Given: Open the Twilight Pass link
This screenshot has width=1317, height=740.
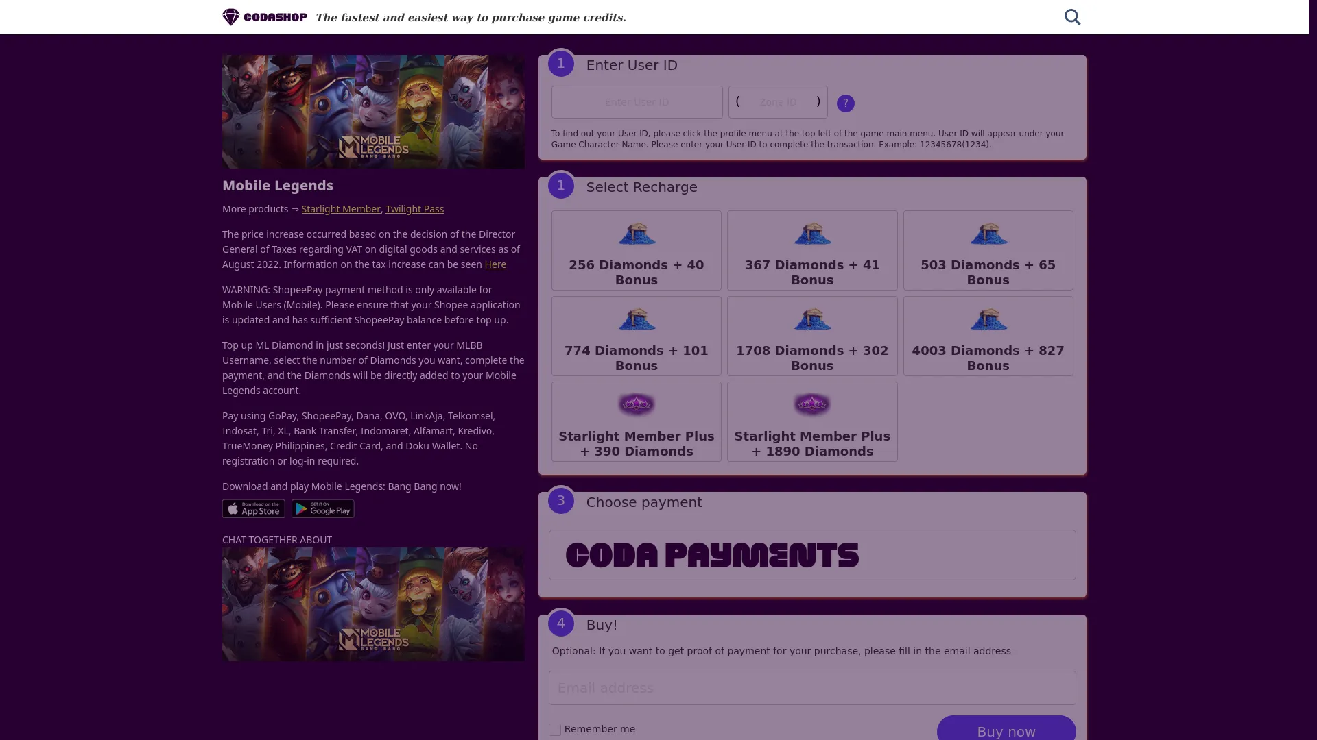Looking at the screenshot, I should pyautogui.click(x=414, y=209).
